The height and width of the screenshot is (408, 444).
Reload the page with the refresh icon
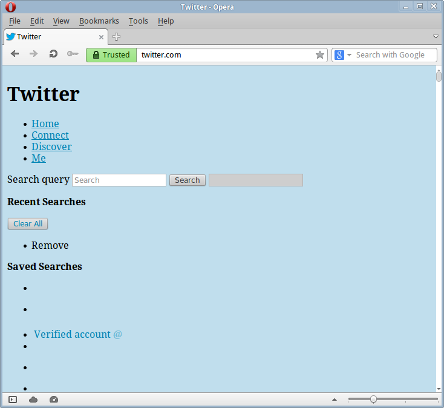[x=53, y=53]
